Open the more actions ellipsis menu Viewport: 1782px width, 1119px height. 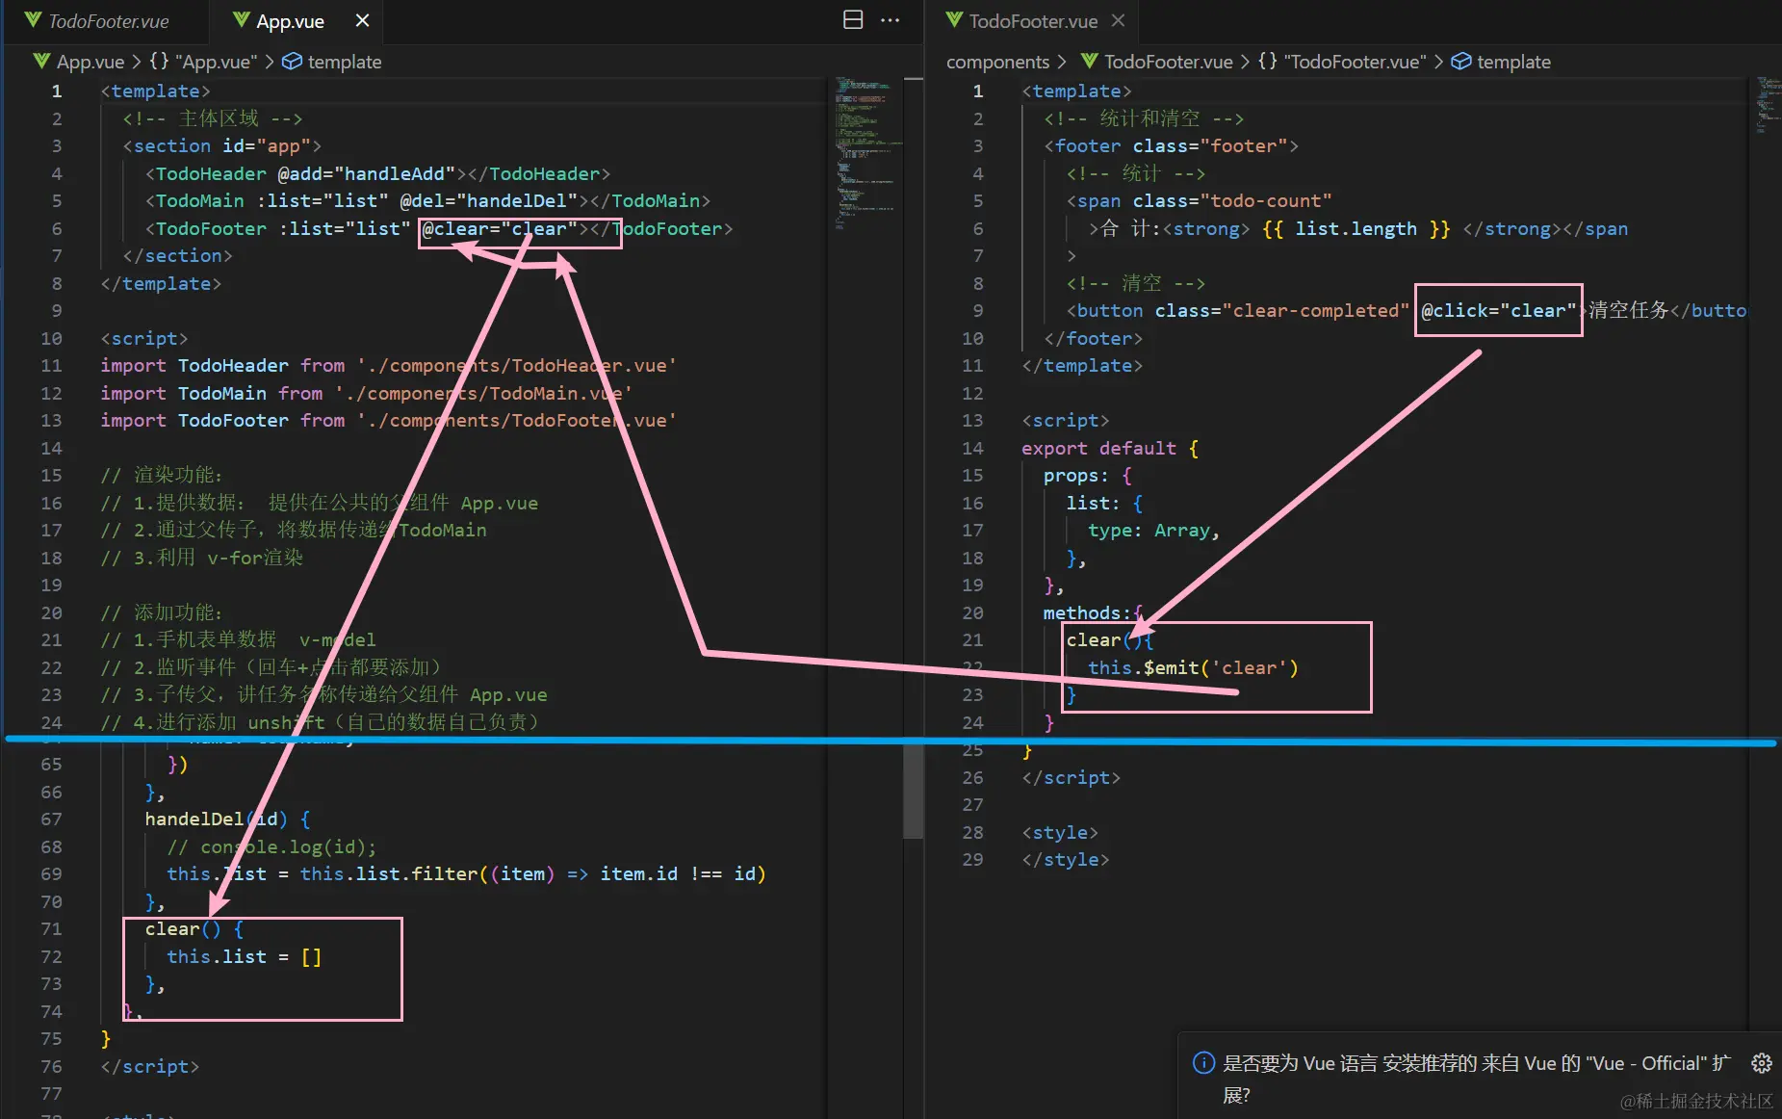coord(891,20)
